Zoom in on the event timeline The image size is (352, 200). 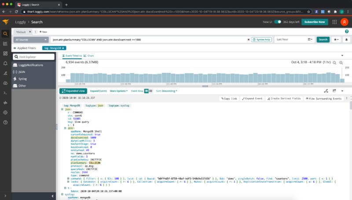pos(340,63)
